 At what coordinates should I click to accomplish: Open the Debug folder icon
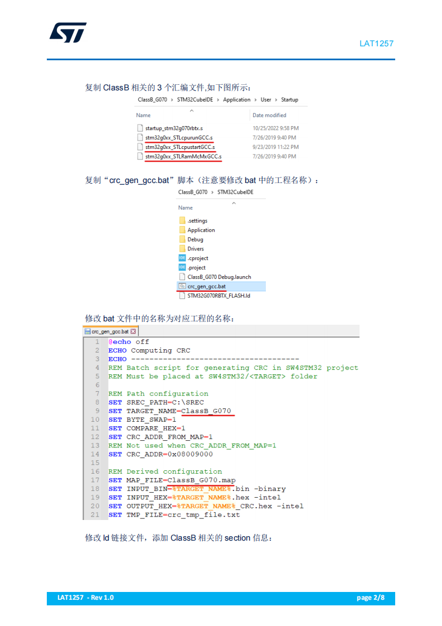click(x=182, y=239)
